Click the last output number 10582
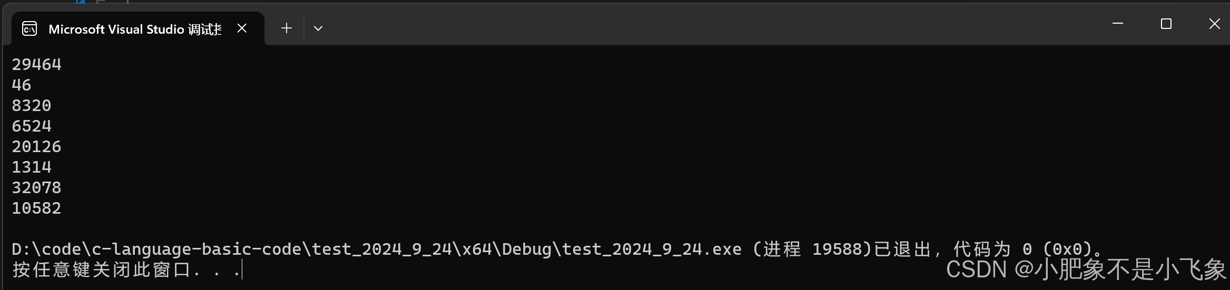The height and width of the screenshot is (290, 1230). (x=37, y=208)
